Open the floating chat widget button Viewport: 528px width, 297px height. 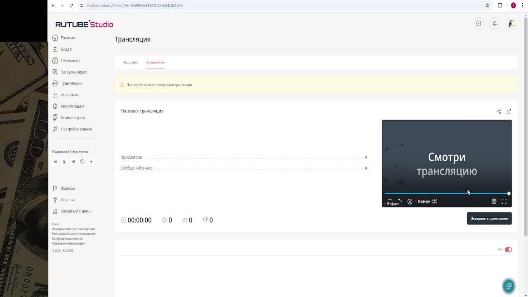click(509, 286)
